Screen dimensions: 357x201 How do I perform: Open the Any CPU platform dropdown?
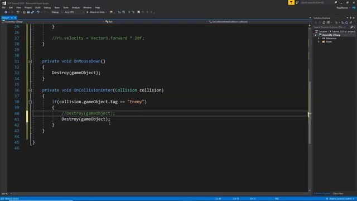(x=74, y=12)
